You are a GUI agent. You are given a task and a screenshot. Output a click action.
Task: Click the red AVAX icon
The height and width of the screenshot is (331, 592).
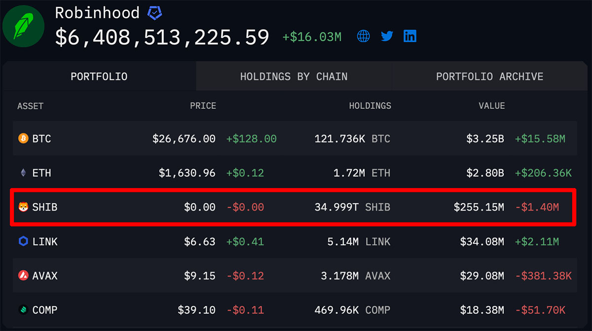click(x=23, y=276)
